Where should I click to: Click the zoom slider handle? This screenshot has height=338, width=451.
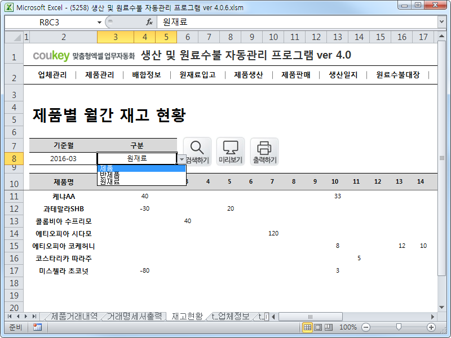click(399, 327)
